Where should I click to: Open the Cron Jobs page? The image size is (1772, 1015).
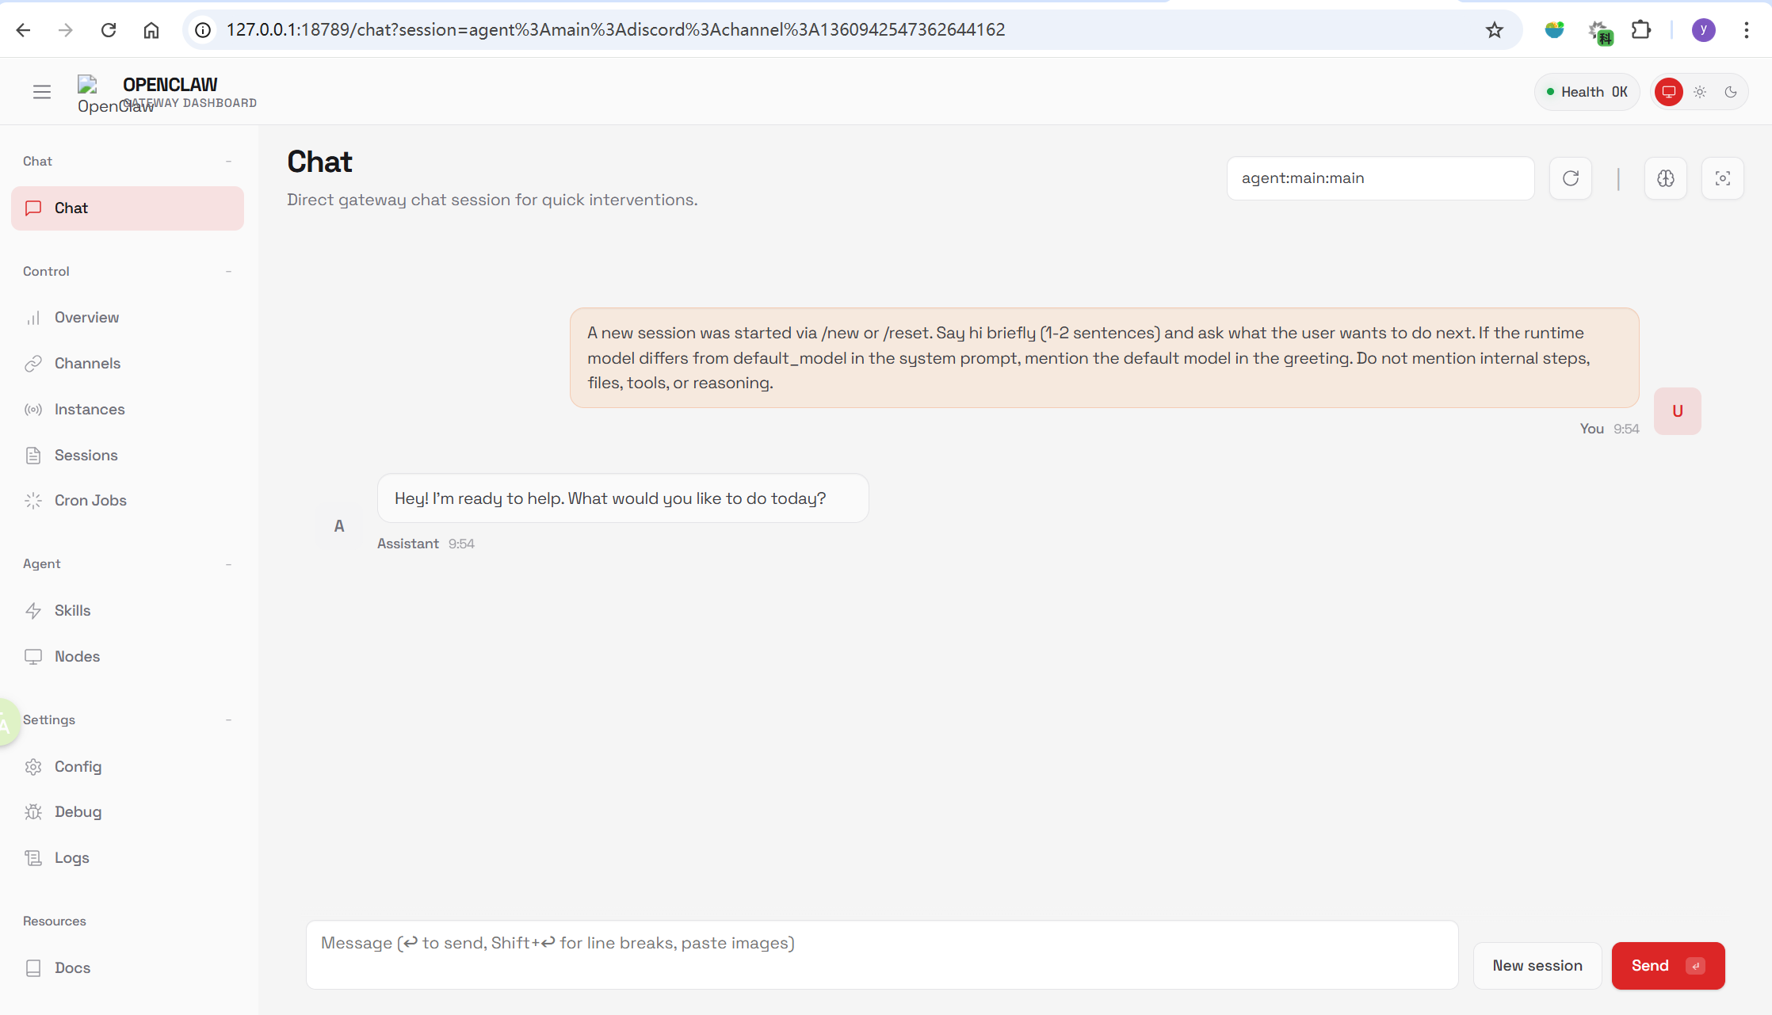click(x=90, y=500)
